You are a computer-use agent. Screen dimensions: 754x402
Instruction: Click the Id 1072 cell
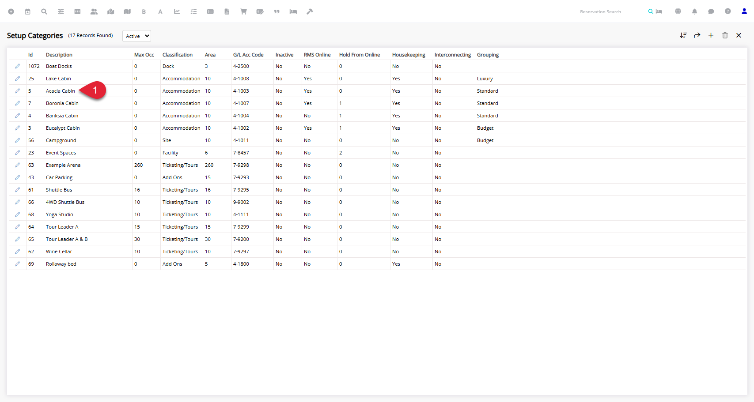point(34,66)
